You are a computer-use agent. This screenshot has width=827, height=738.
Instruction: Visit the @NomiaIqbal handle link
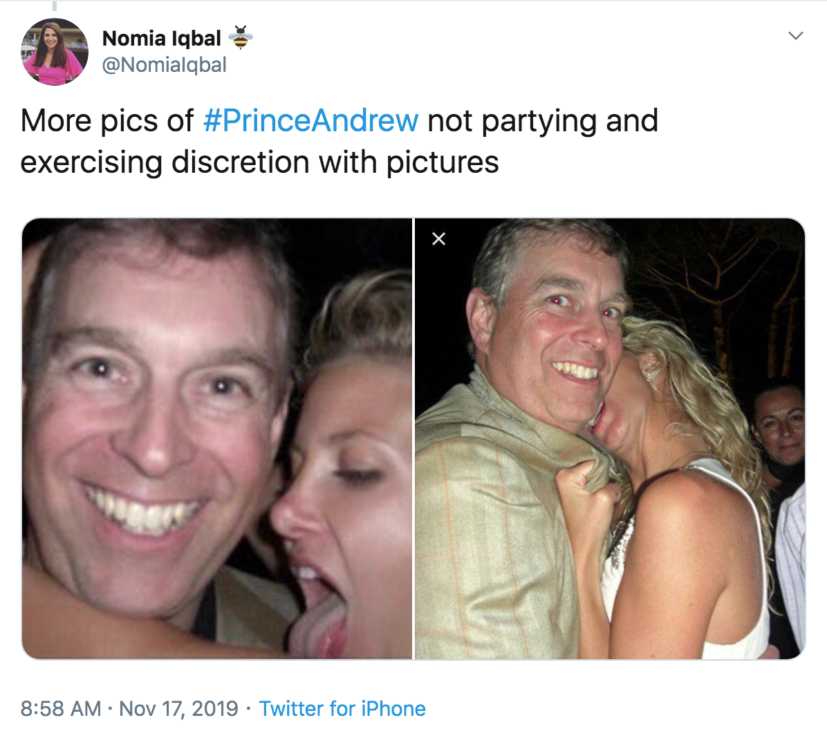pos(164,65)
